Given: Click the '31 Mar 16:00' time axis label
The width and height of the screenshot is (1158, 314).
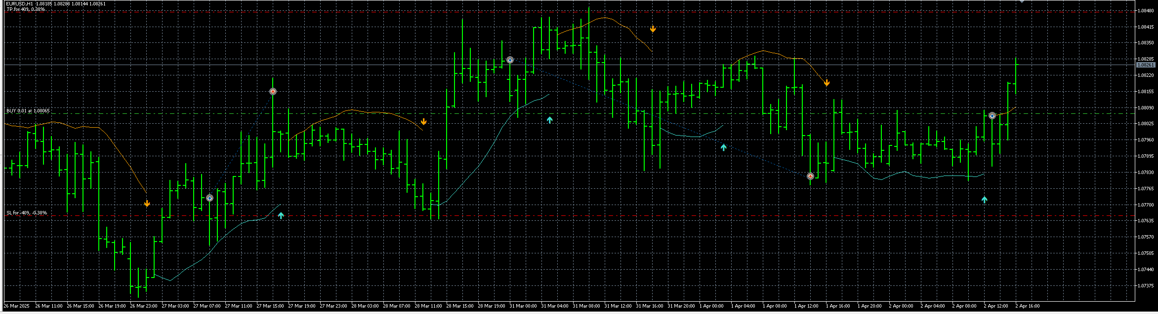Looking at the screenshot, I should 650,306.
